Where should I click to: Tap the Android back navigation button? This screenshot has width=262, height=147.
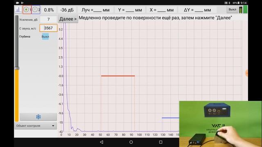(x=102, y=142)
